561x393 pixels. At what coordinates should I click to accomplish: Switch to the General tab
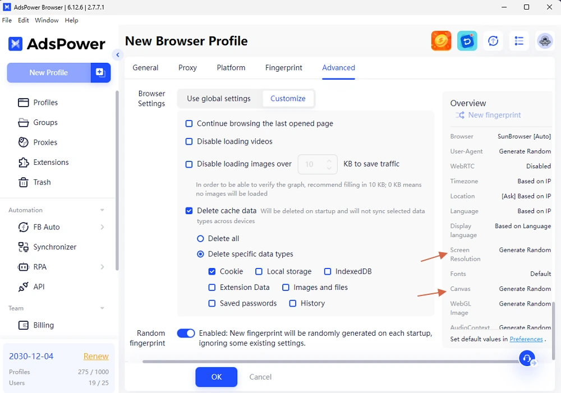(145, 68)
